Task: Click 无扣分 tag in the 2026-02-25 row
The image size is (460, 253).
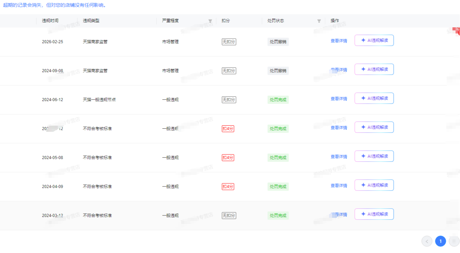Action: [x=229, y=42]
